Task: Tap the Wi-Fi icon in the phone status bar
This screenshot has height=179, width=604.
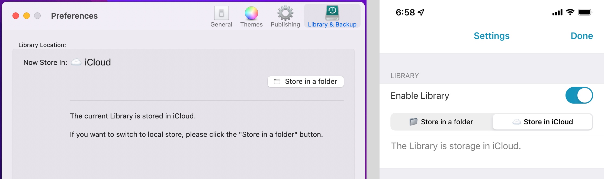Action: [x=570, y=12]
